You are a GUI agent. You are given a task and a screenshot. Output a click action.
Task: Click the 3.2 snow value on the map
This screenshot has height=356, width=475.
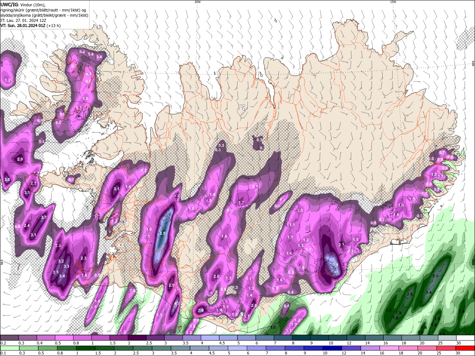61,261
